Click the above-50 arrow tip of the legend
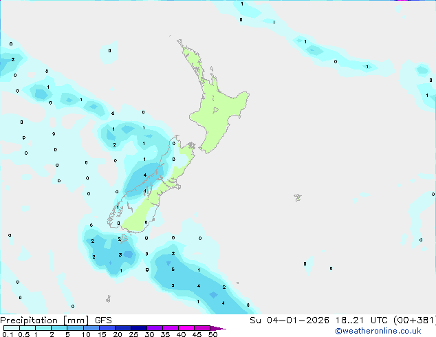Viewport: 436px width, 337px height. coord(218,328)
